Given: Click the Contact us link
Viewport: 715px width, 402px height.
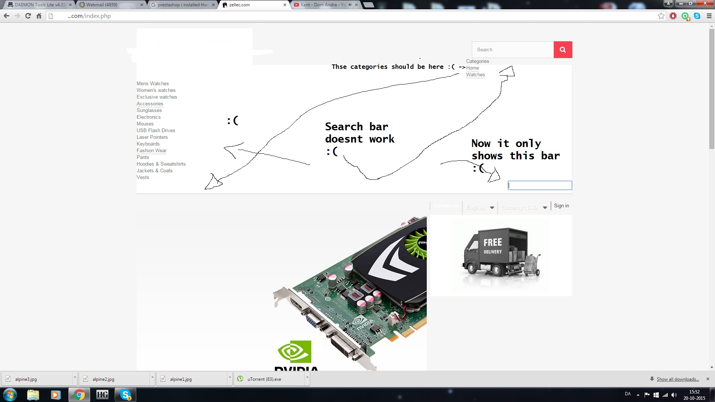Looking at the screenshot, I should [x=446, y=205].
